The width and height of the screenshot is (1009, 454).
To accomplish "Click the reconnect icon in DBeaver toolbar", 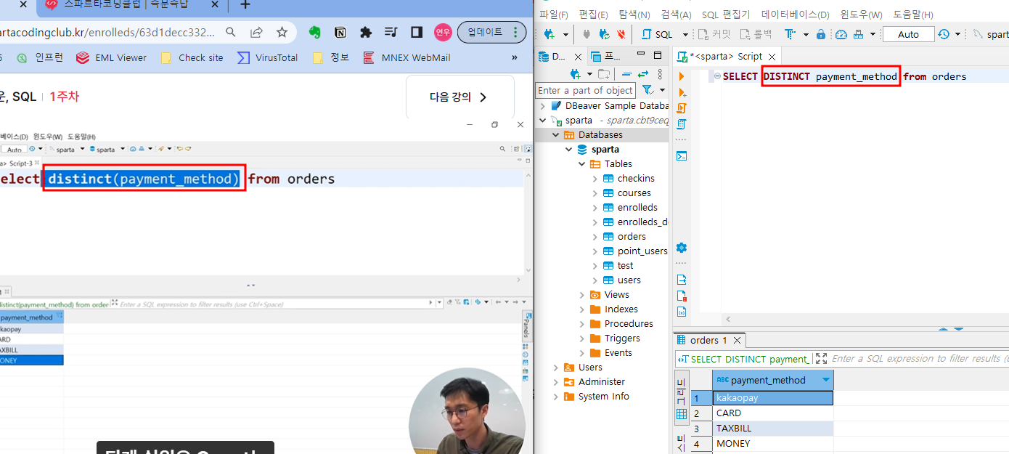I will [x=604, y=34].
